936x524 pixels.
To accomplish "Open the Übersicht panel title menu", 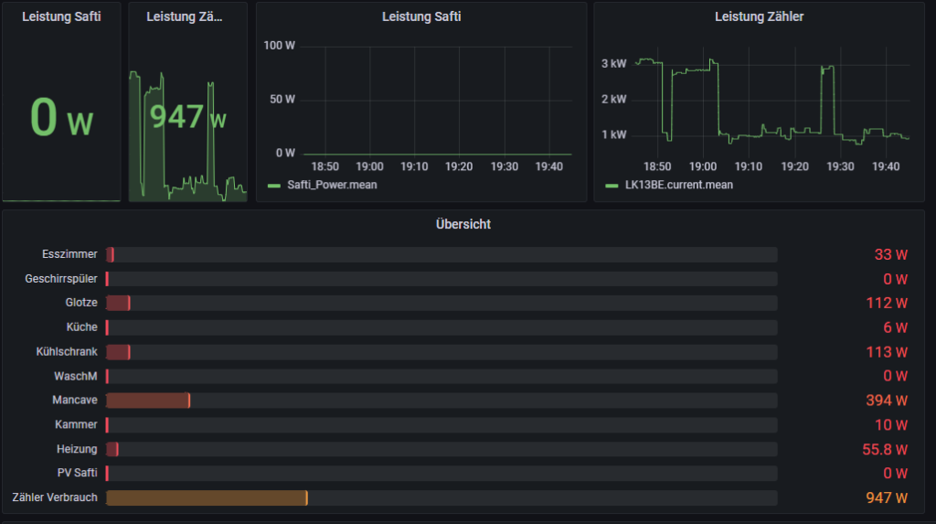I will [463, 224].
